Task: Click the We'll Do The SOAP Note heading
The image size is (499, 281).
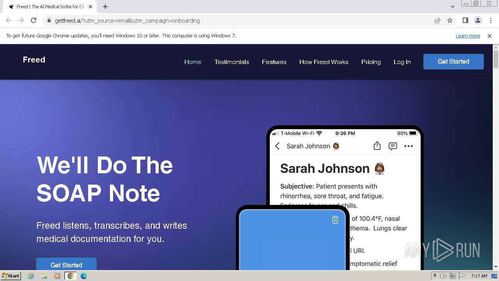Action: click(104, 179)
